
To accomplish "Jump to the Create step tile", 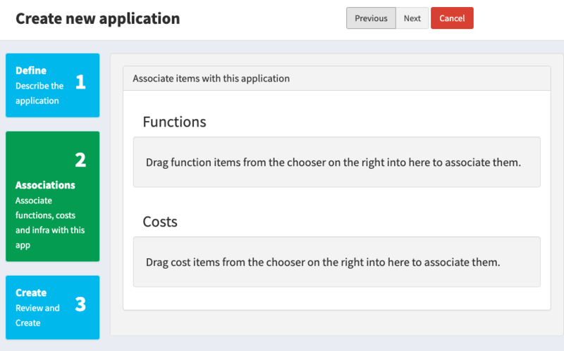I will tap(52, 307).
